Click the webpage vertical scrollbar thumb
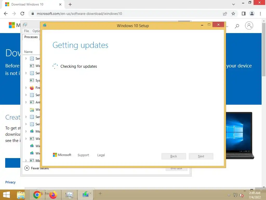This screenshot has height=200, width=266. coord(264,49)
